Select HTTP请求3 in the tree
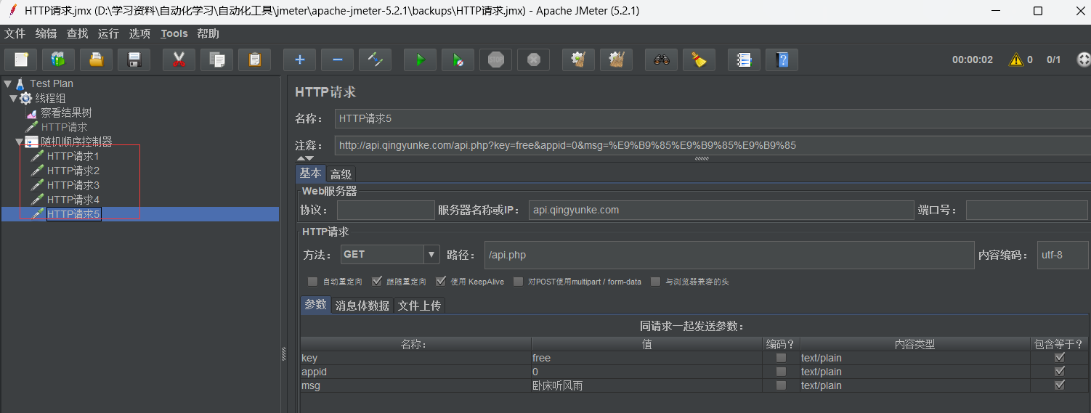Viewport: 1091px width, 413px height. click(73, 185)
